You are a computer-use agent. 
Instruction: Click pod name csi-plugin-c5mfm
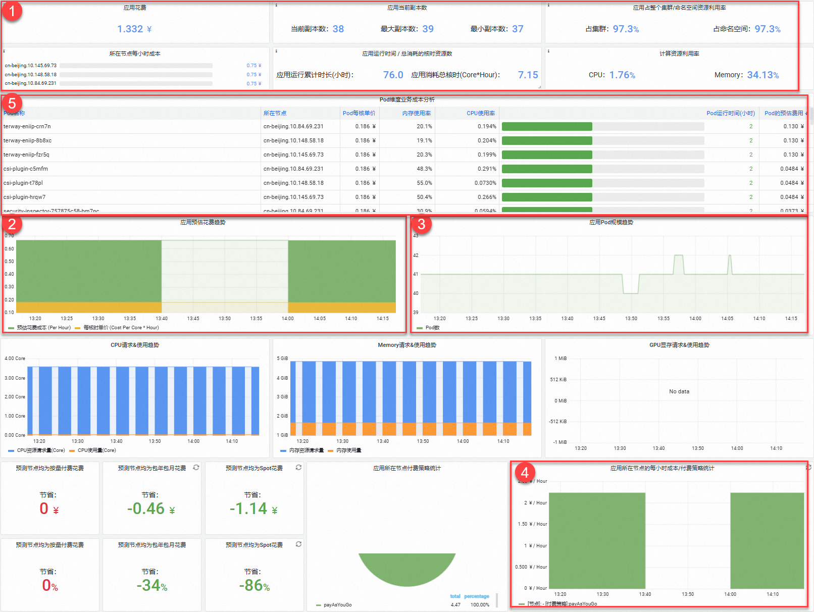tap(26, 169)
